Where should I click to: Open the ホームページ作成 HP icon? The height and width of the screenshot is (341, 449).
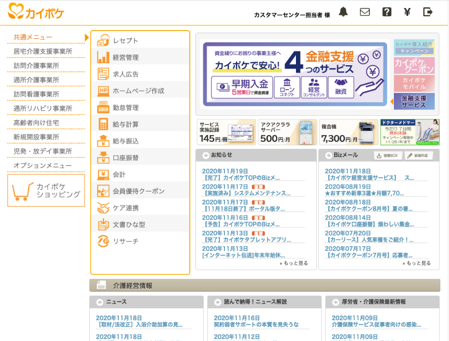pos(103,91)
